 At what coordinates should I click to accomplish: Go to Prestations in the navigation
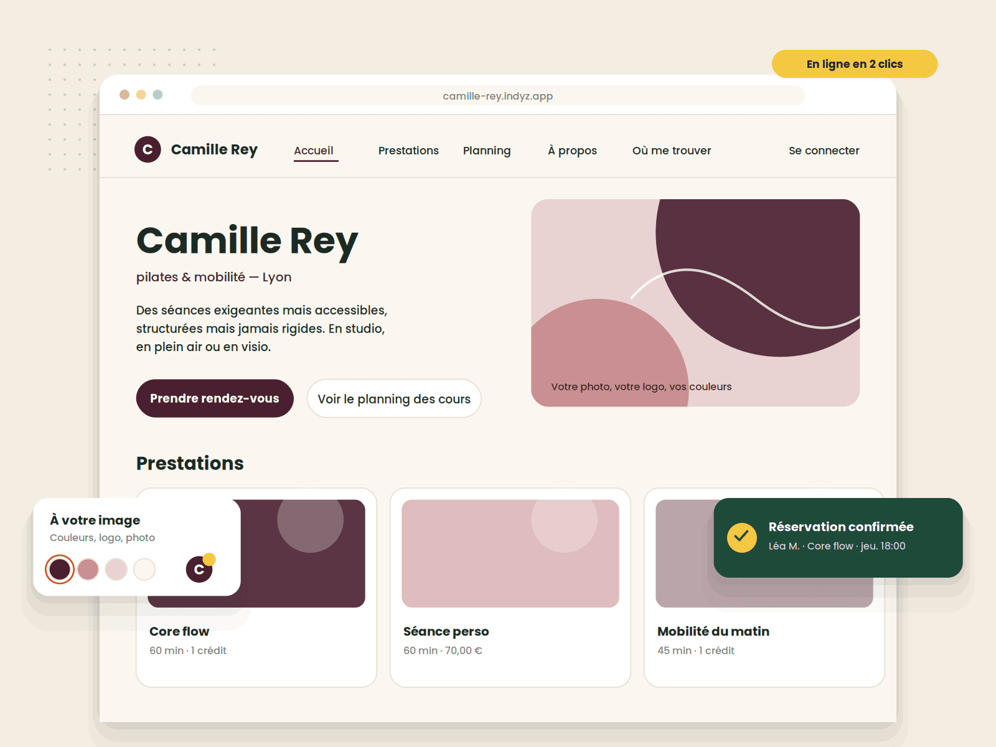click(408, 151)
